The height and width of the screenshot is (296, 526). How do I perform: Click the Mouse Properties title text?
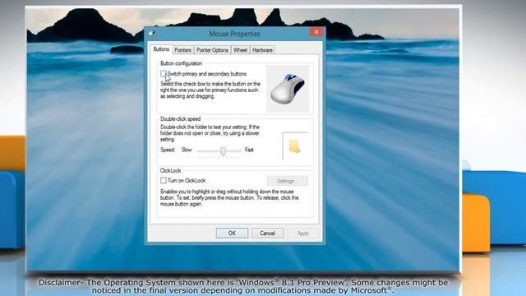click(x=234, y=34)
